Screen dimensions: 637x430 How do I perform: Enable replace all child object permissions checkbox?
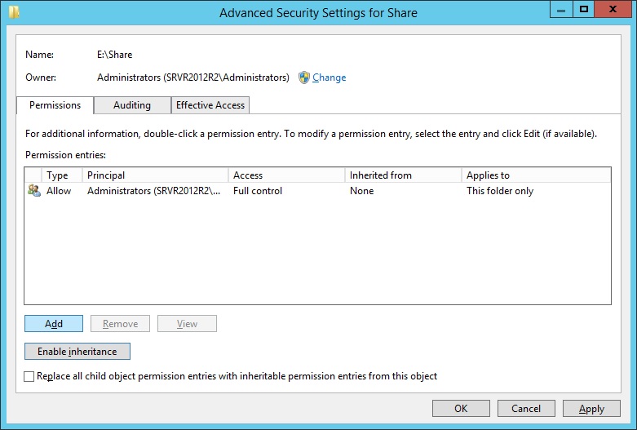(x=30, y=377)
